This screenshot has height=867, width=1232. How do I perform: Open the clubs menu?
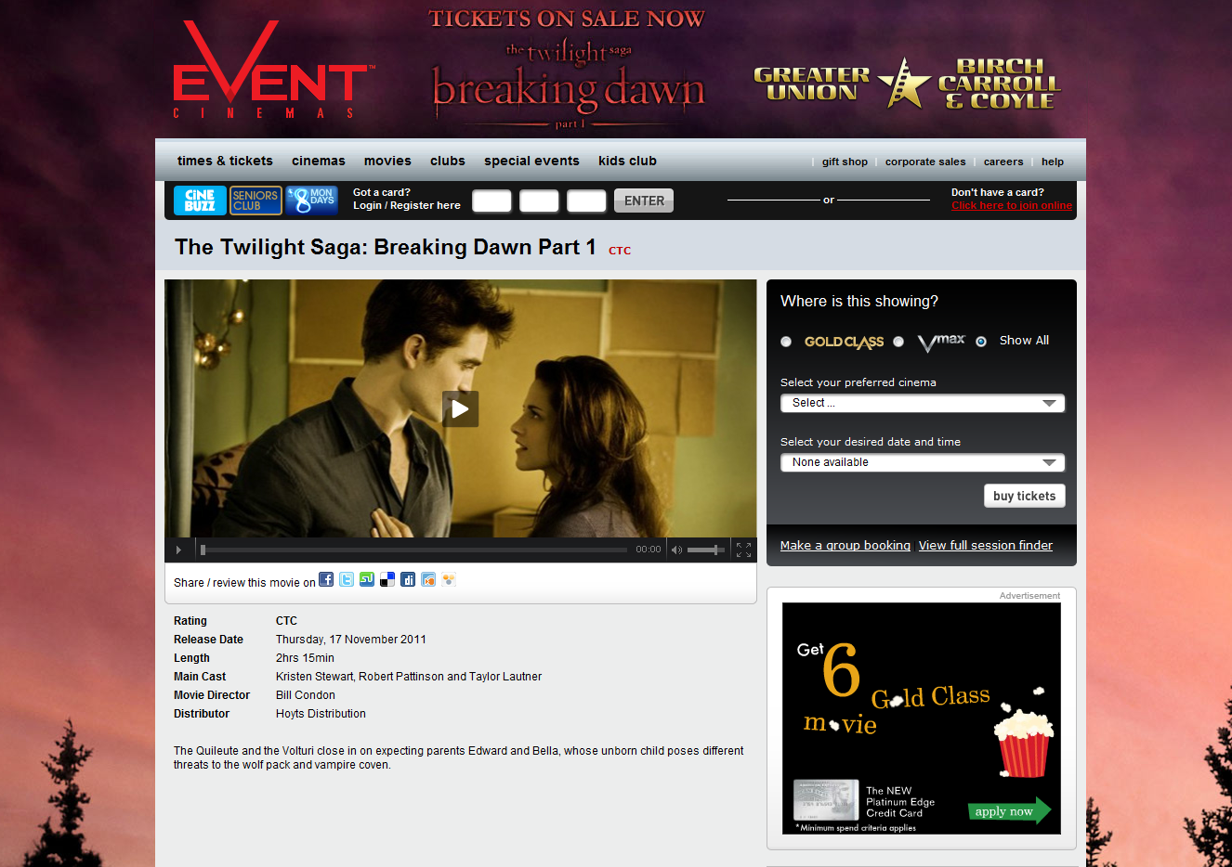point(448,161)
